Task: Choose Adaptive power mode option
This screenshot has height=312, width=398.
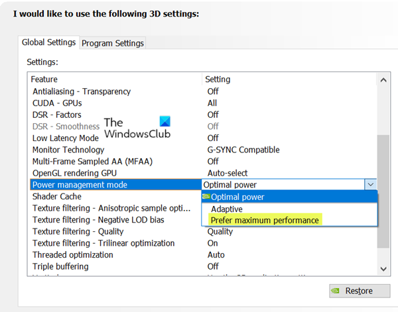Action: [x=228, y=208]
